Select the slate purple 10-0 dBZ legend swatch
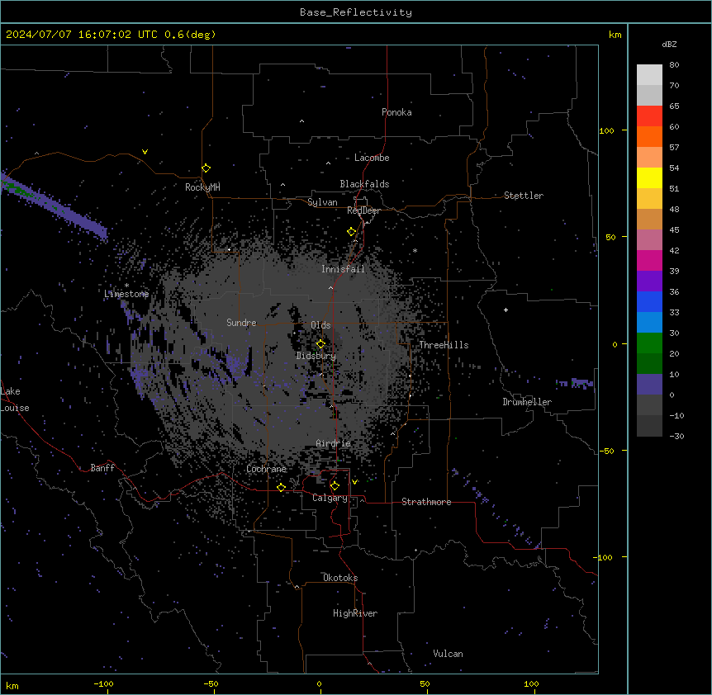This screenshot has width=712, height=695. (x=649, y=385)
